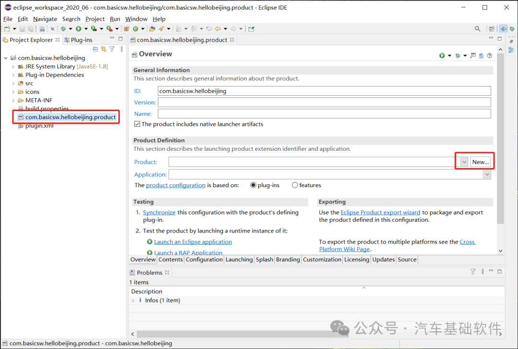Open the Search icon near the top right

click(478, 28)
